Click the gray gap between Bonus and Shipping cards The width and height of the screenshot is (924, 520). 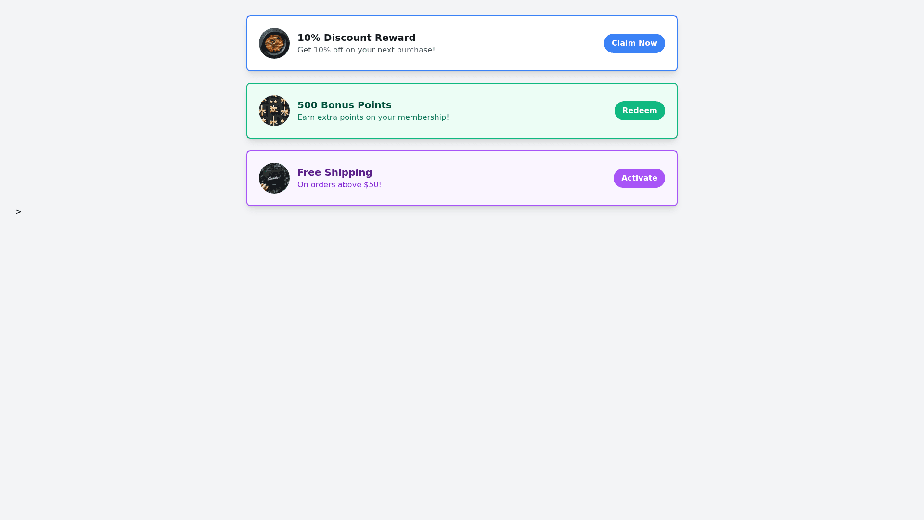point(462,144)
